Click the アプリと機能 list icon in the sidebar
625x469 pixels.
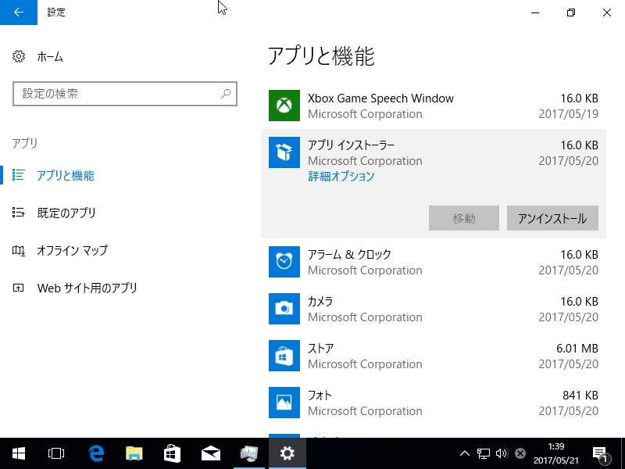point(18,175)
